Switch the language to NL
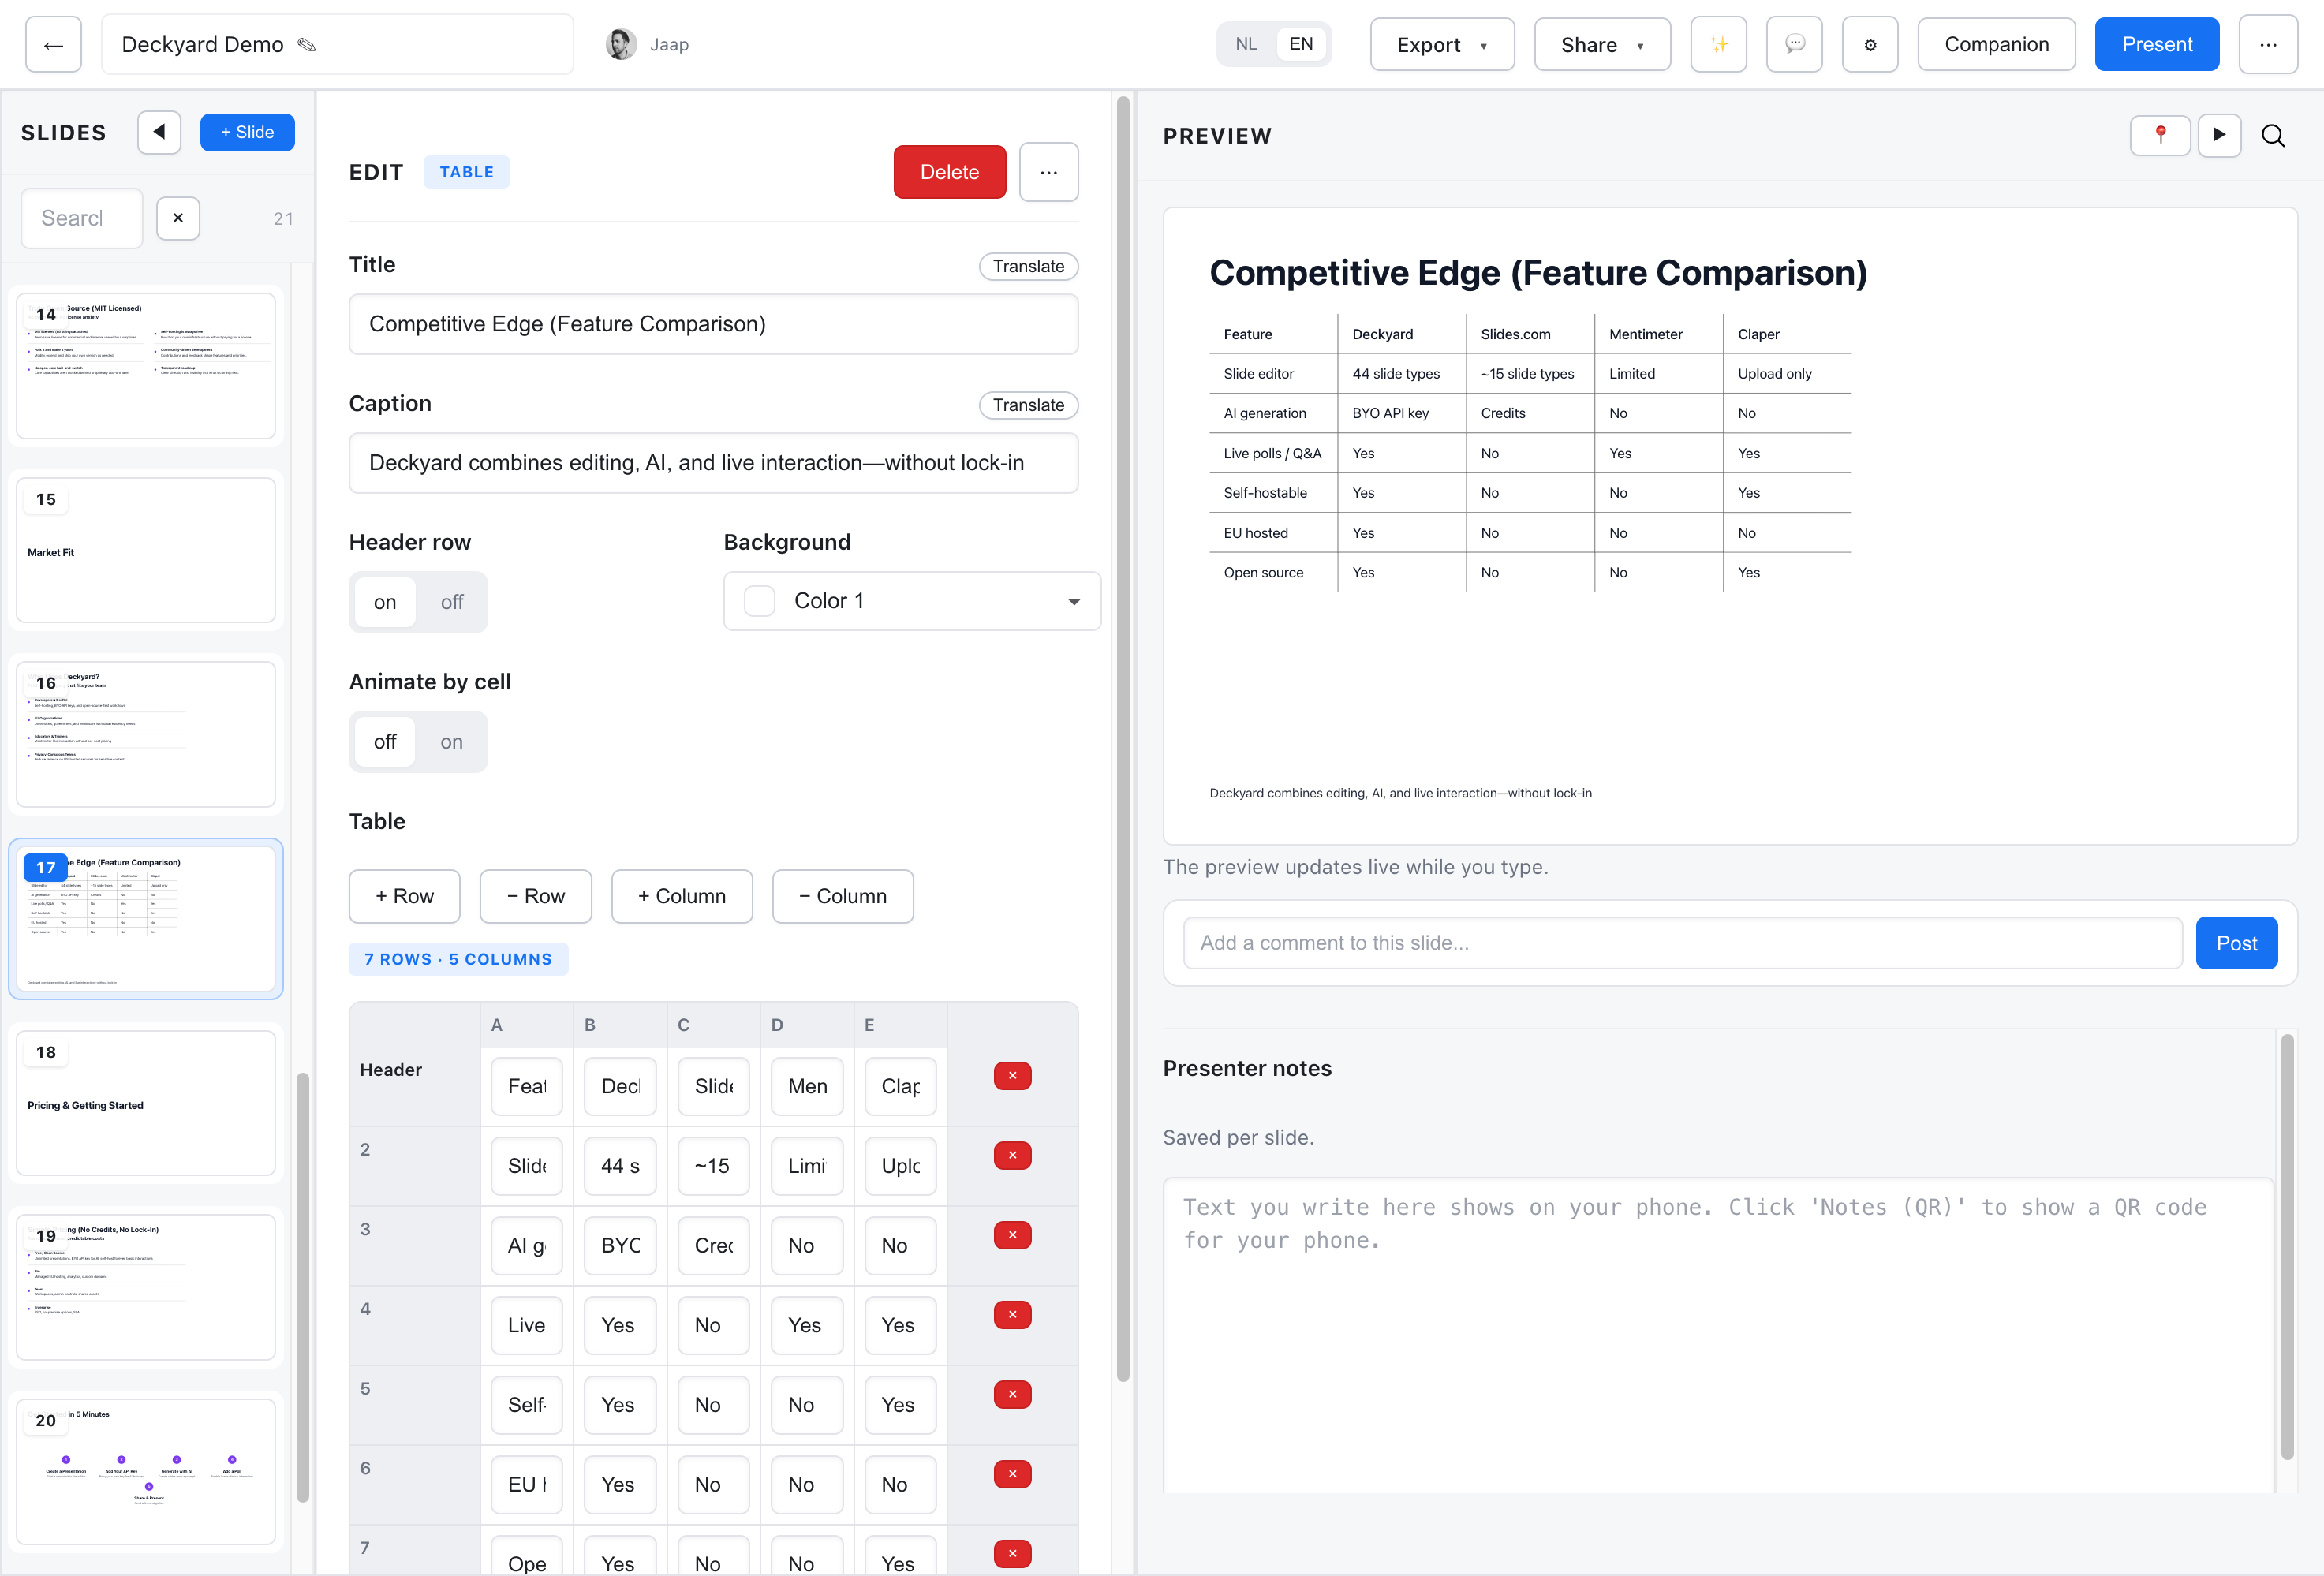Viewport: 2324px width, 1576px height. pyautogui.click(x=1246, y=44)
